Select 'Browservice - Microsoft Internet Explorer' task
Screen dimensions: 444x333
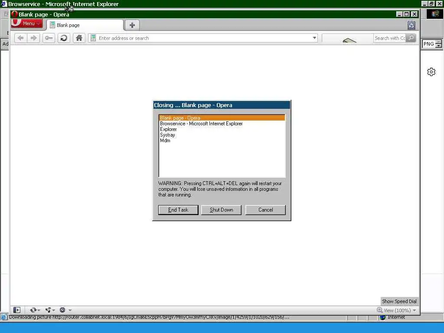[222, 124]
